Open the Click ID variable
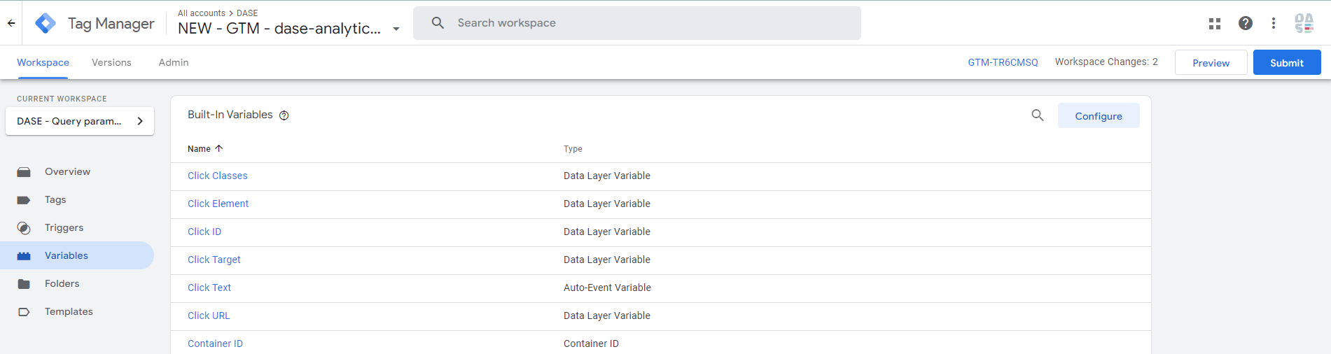This screenshot has width=1331, height=354. click(204, 232)
